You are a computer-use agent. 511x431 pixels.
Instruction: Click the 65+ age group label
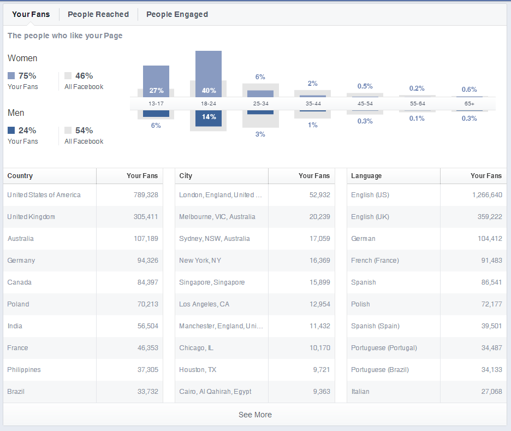470,104
